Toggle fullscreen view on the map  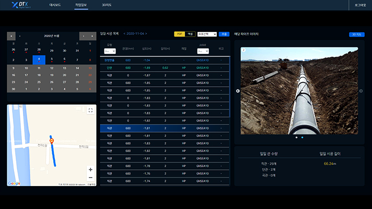click(90, 110)
